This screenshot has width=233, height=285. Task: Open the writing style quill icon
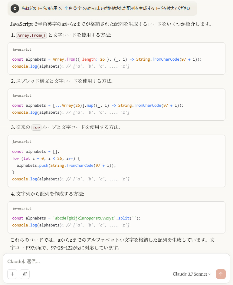[x=25, y=274]
